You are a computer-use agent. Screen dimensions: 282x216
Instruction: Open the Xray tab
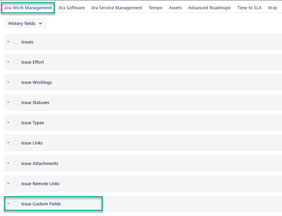(x=272, y=8)
